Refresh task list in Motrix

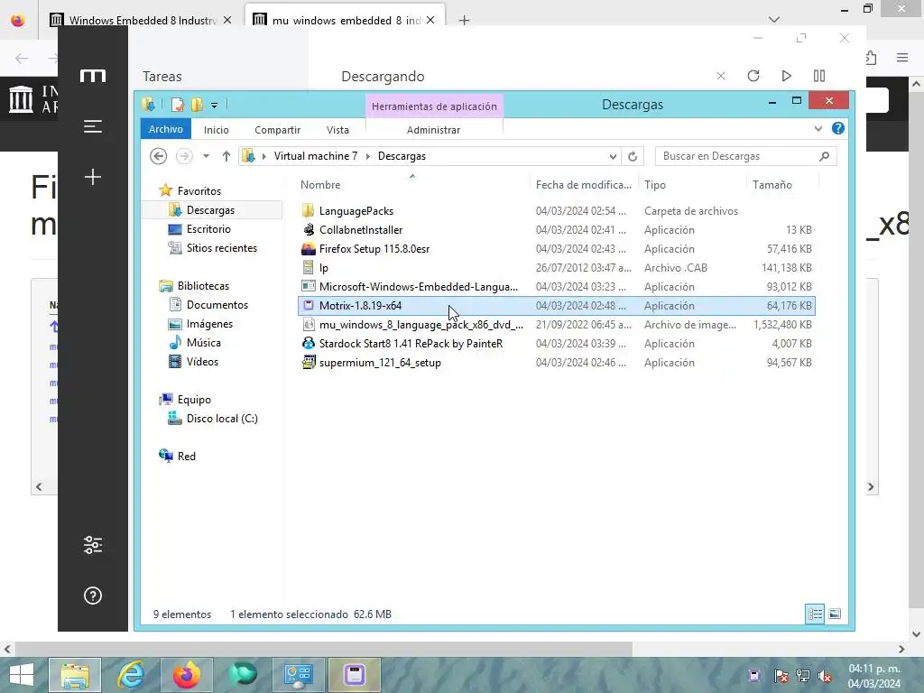[x=753, y=76]
